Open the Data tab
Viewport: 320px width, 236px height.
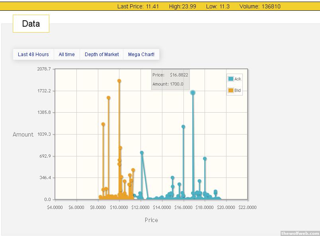coord(31,24)
